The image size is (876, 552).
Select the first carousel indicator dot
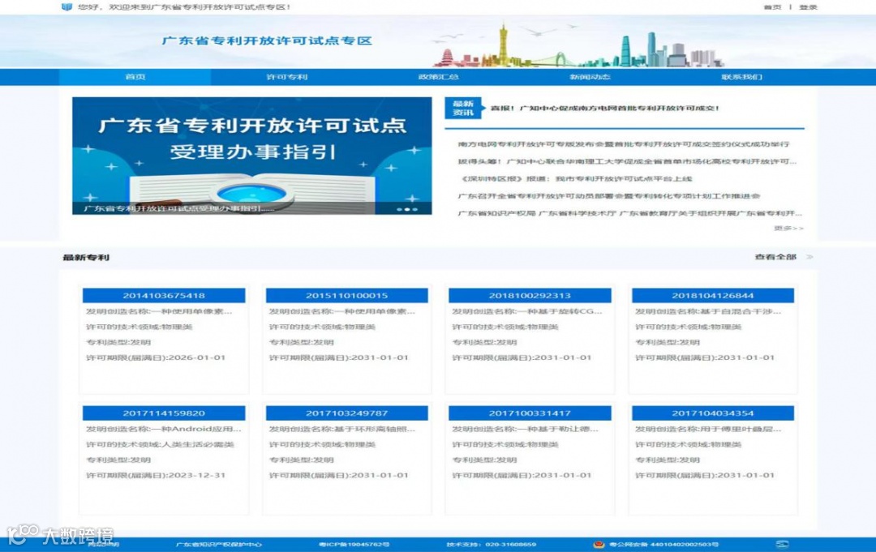(x=399, y=209)
